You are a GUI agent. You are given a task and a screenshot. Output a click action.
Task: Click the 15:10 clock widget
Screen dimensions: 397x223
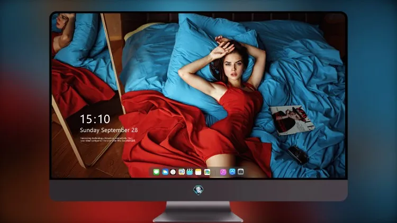click(x=95, y=119)
